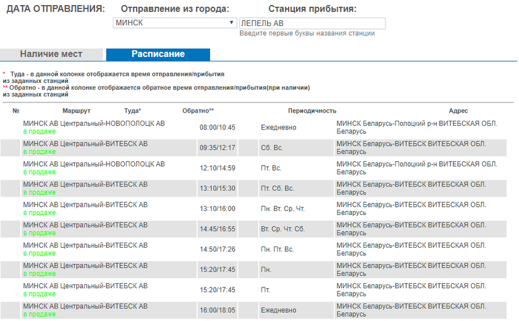
Task: Click 'в продаже' for the 13:10/15:30 route
Action: click(x=39, y=192)
